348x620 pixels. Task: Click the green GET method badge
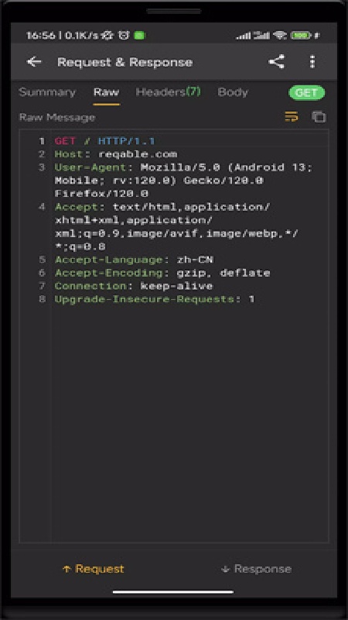tap(306, 93)
